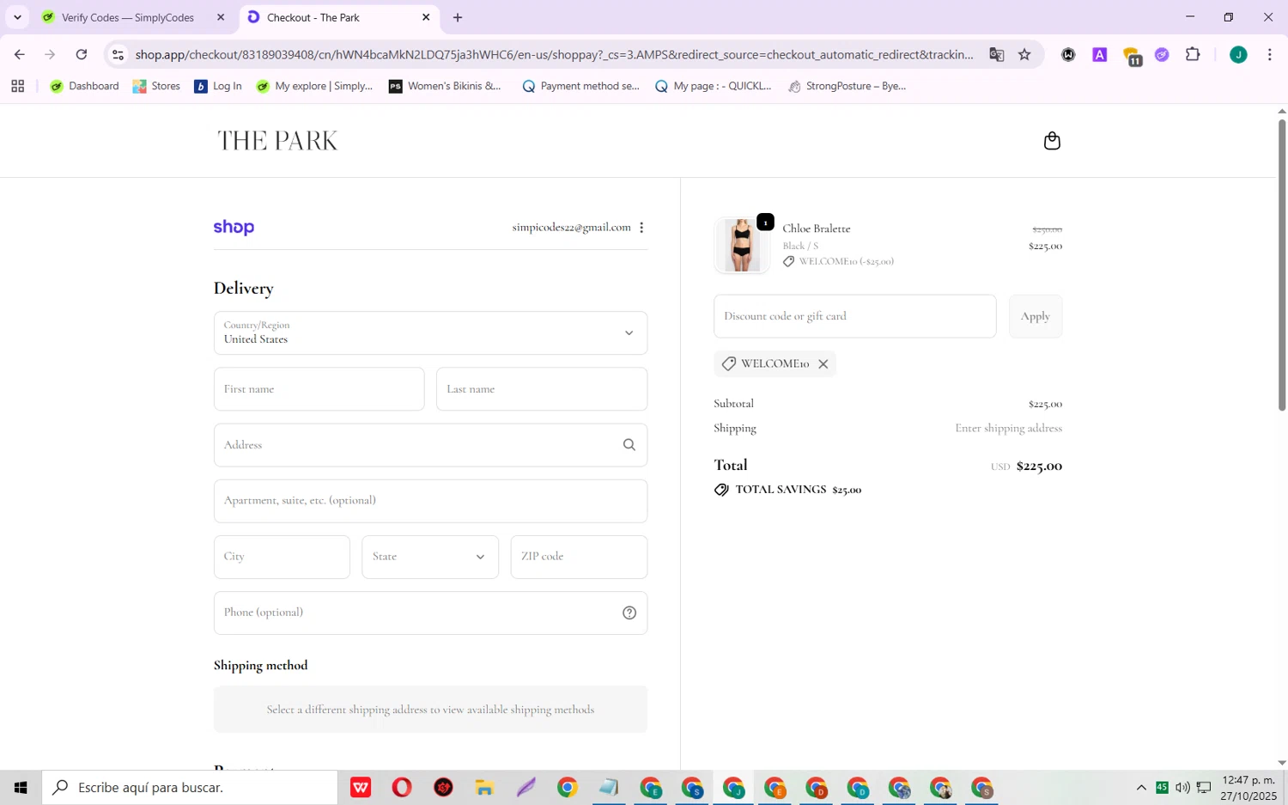Viewport: 1288px width, 805px height.
Task: Go back using browser back arrow
Action: tap(19, 54)
